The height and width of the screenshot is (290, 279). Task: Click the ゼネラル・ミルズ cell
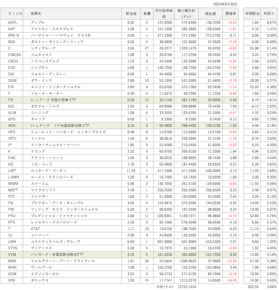[72, 106]
